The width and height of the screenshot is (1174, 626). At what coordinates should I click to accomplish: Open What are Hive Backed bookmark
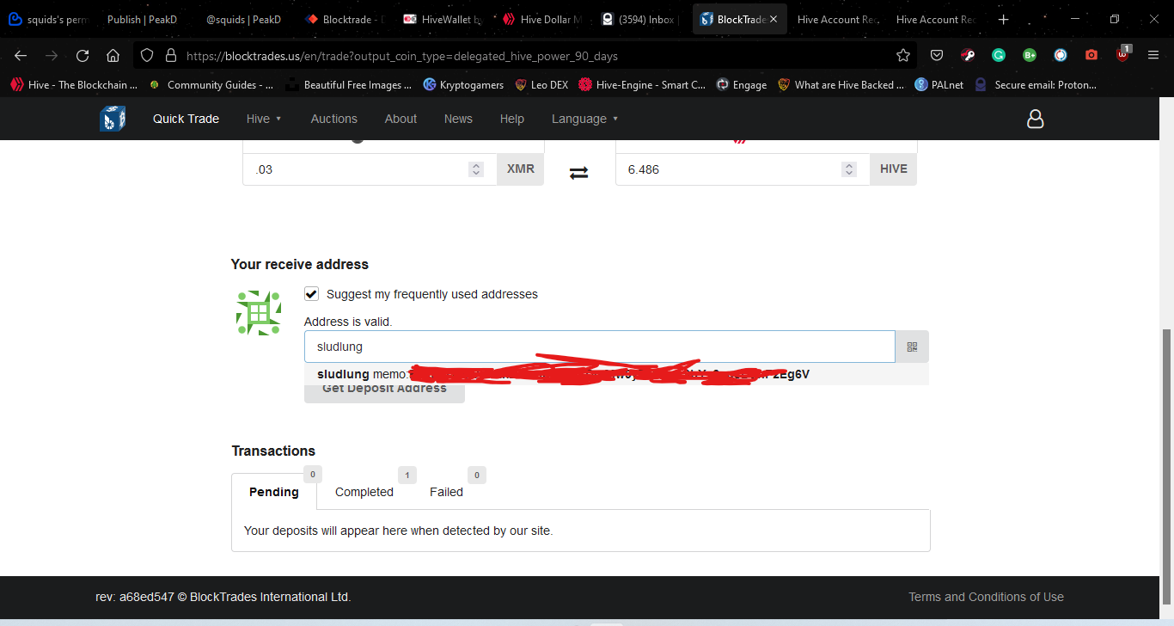(x=841, y=84)
